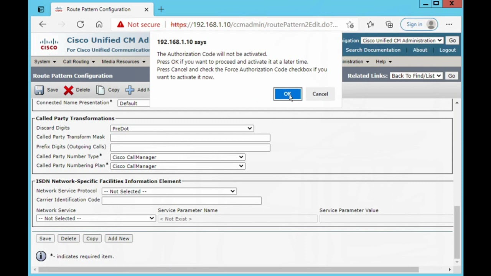Click the Prefix Digits (Outgoing Calls) field
Image resolution: width=491 pixels, height=276 pixels.
(x=190, y=147)
